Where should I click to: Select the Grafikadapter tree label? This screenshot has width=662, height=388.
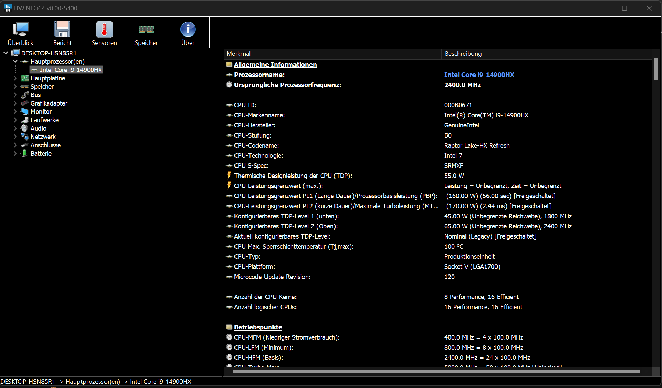click(x=49, y=103)
